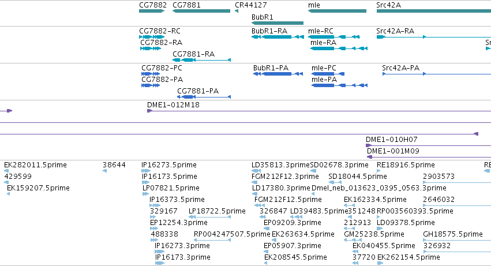Open the EP12254.3prime EST label
Screen dimensions: 491x266
(179, 223)
